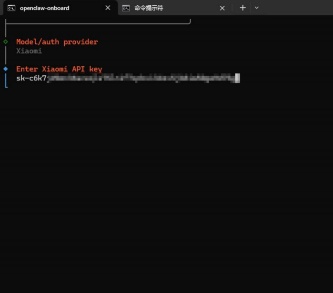333x293 pixels.
Task: Close the 命令提示符 tab
Action: pos(222,8)
